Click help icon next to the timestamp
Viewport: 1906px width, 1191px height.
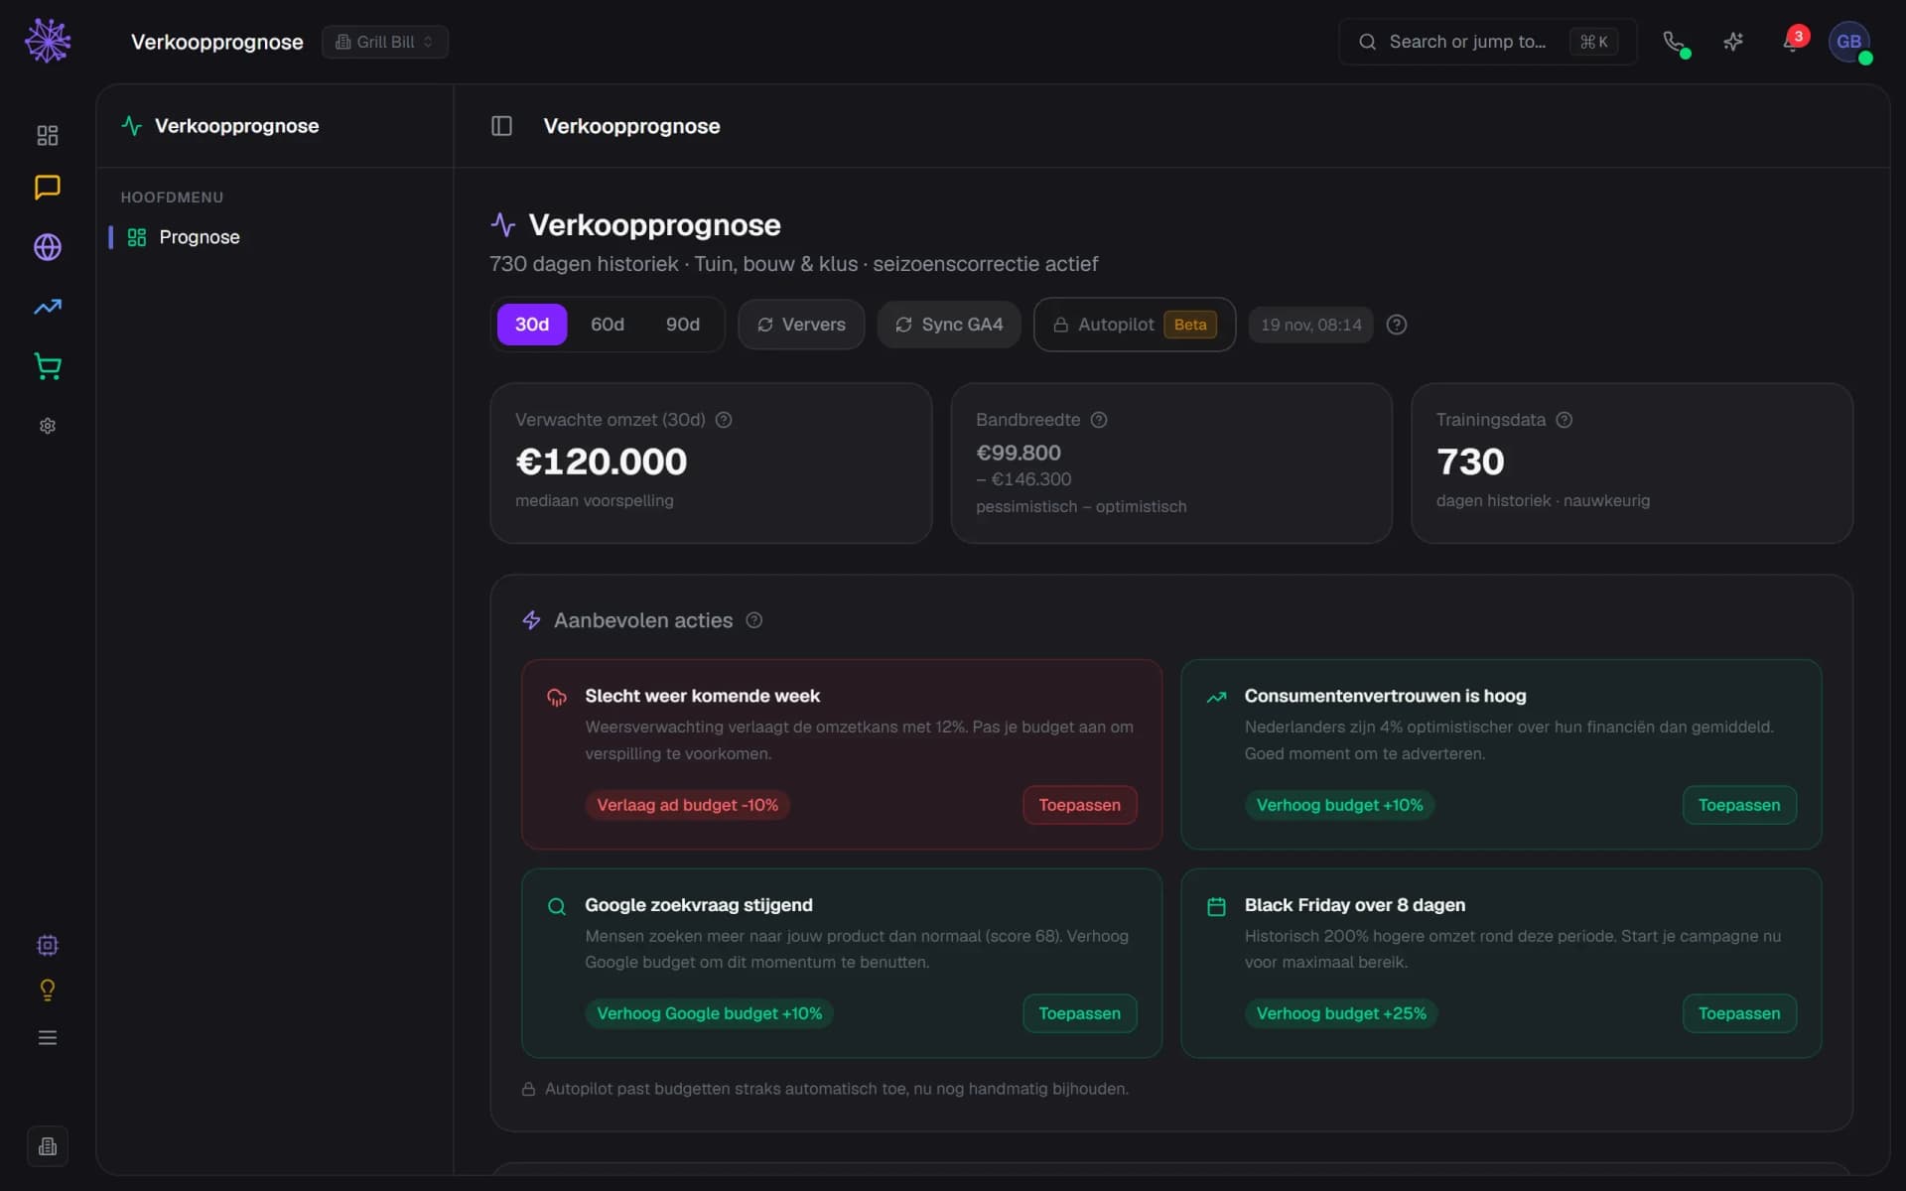pyautogui.click(x=1397, y=325)
